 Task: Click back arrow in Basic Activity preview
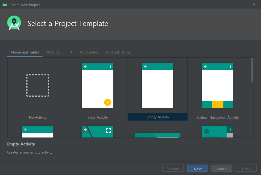(x=86, y=66)
